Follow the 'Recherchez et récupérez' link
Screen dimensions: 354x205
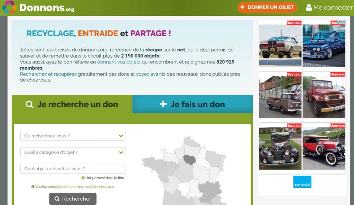click(x=48, y=74)
